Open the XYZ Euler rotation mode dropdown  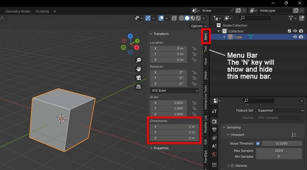click(x=174, y=91)
